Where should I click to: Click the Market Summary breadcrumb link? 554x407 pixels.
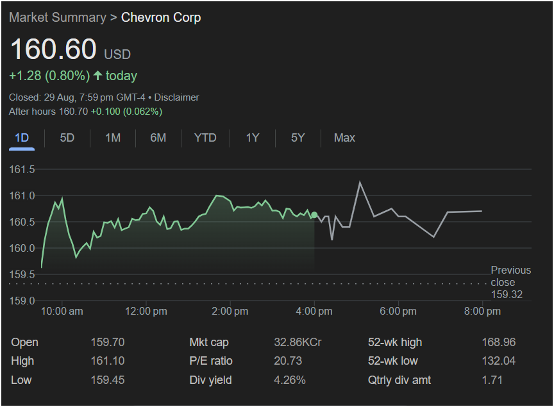click(57, 17)
